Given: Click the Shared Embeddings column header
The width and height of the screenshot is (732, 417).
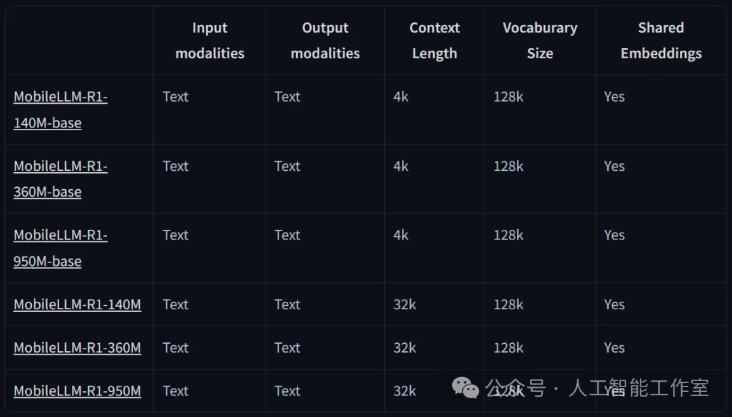Looking at the screenshot, I should tap(661, 41).
